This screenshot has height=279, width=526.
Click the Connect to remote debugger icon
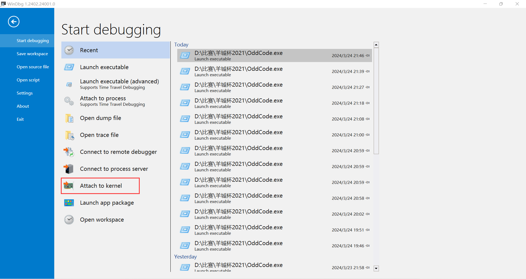(69, 152)
